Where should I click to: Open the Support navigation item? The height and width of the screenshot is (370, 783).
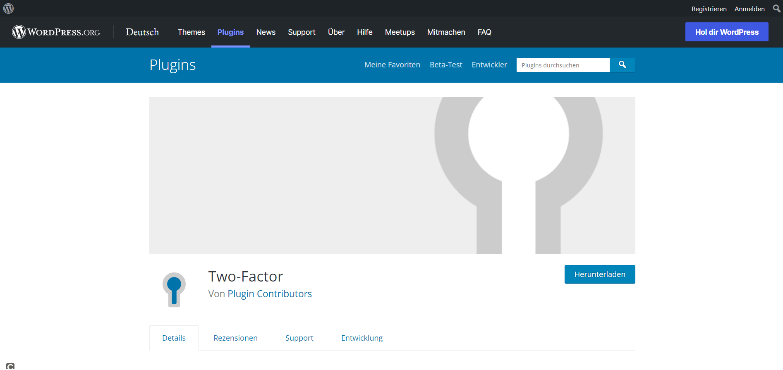tap(302, 32)
